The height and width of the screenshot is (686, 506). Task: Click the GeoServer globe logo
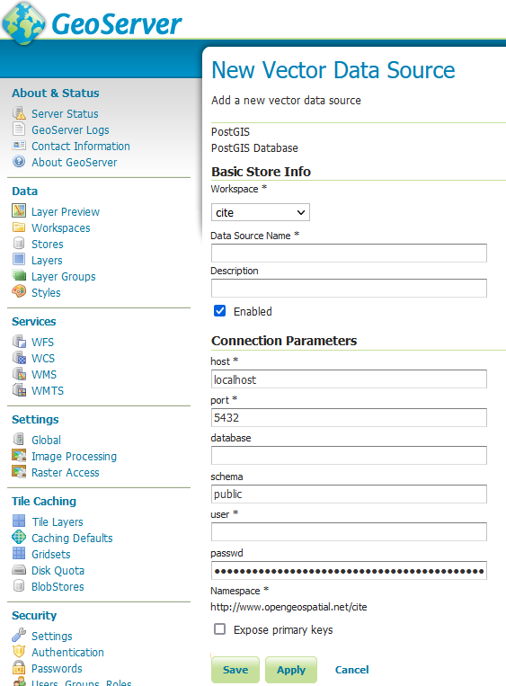(23, 23)
